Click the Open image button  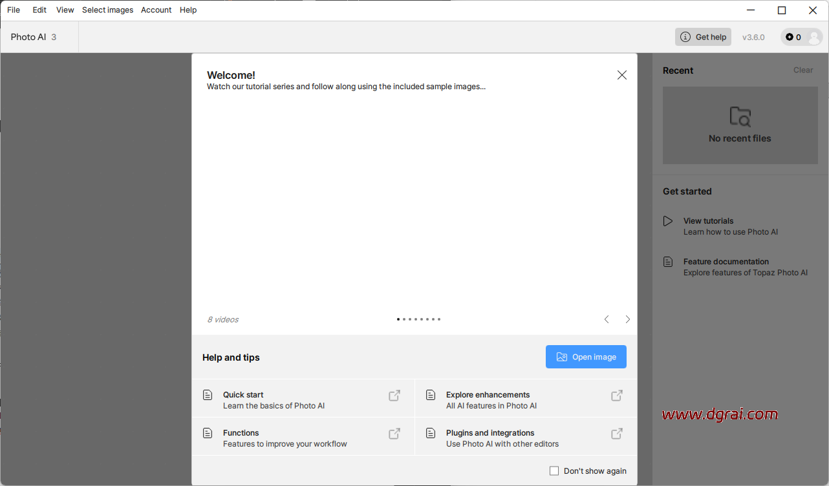coord(586,357)
